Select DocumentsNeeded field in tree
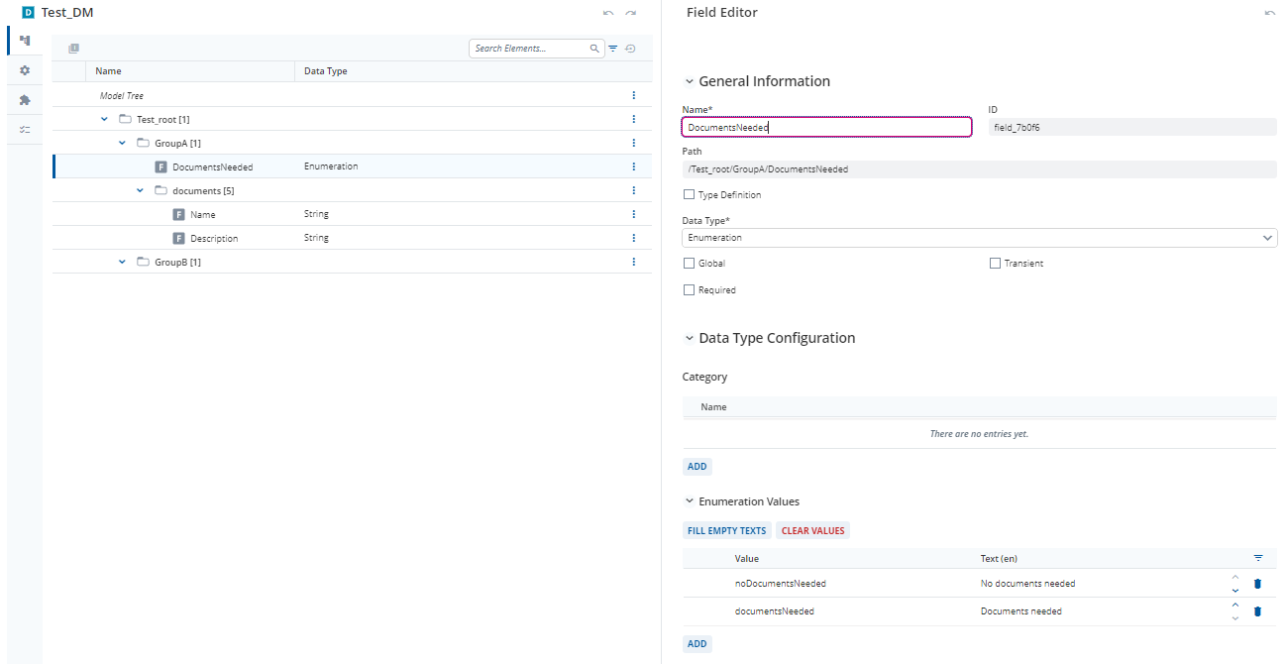1287x664 pixels. pyautogui.click(x=353, y=166)
